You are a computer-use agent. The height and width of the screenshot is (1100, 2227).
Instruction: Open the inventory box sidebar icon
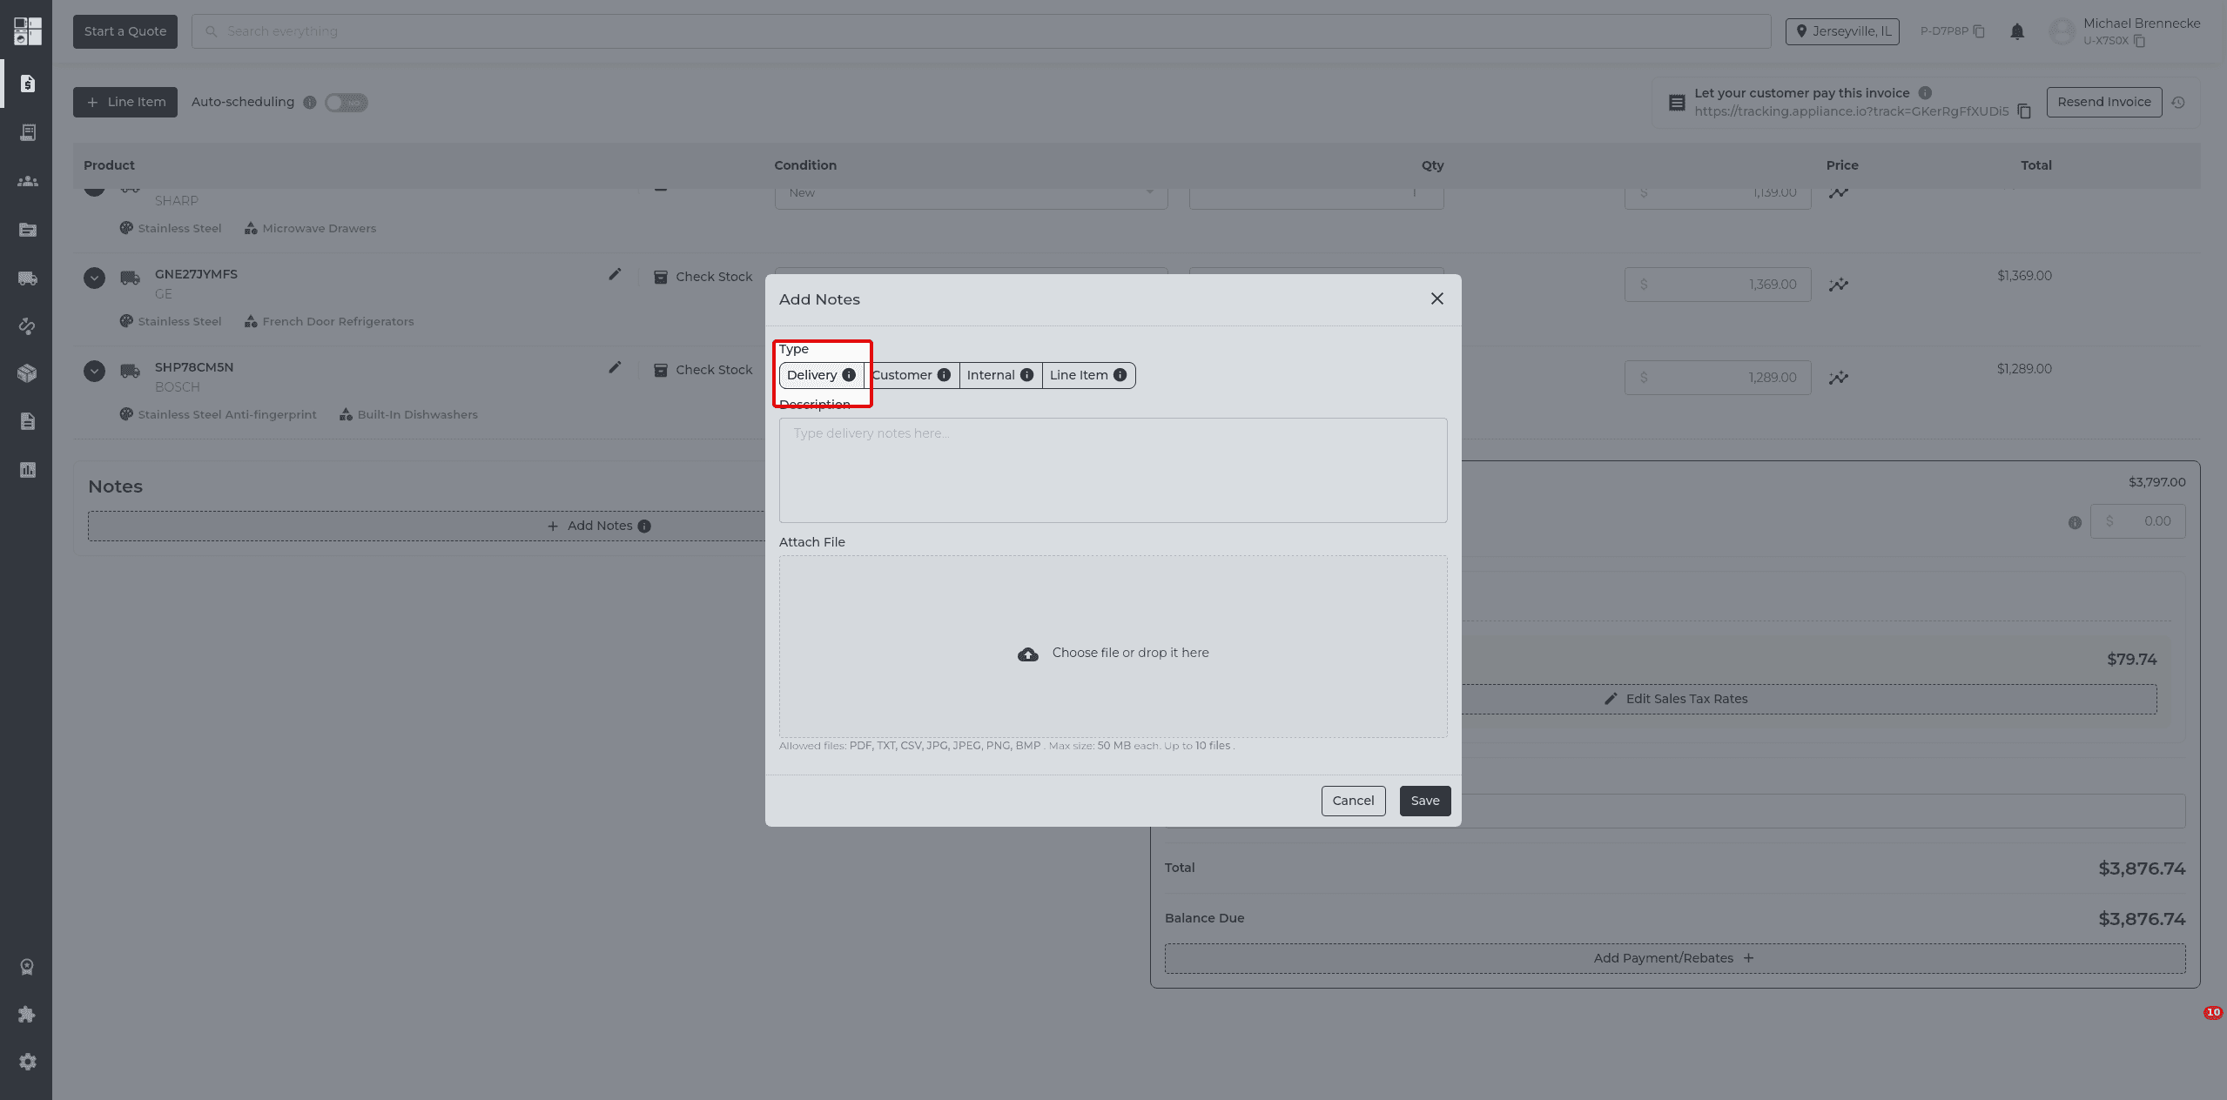(28, 373)
